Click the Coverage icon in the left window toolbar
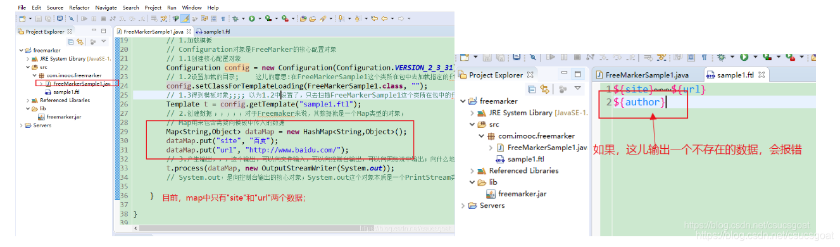The height and width of the screenshot is (247, 840). click(268, 18)
